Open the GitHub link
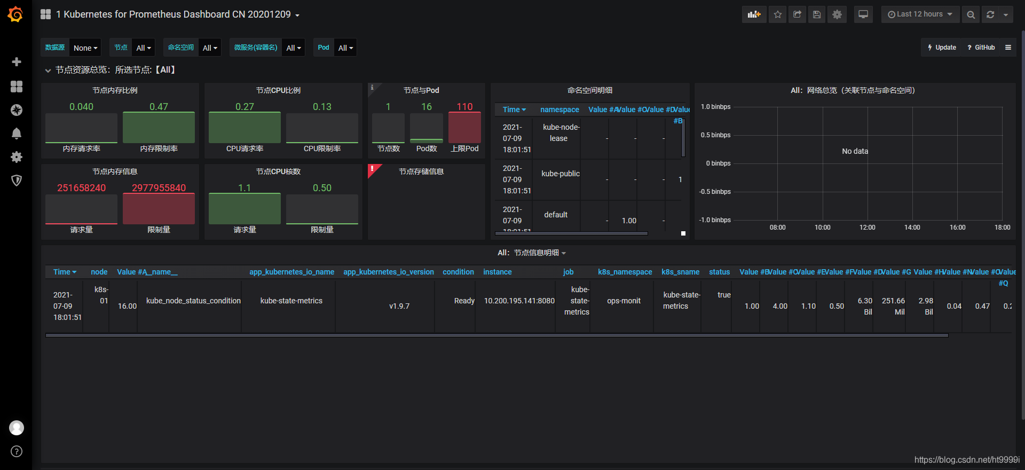The height and width of the screenshot is (470, 1025). click(981, 48)
